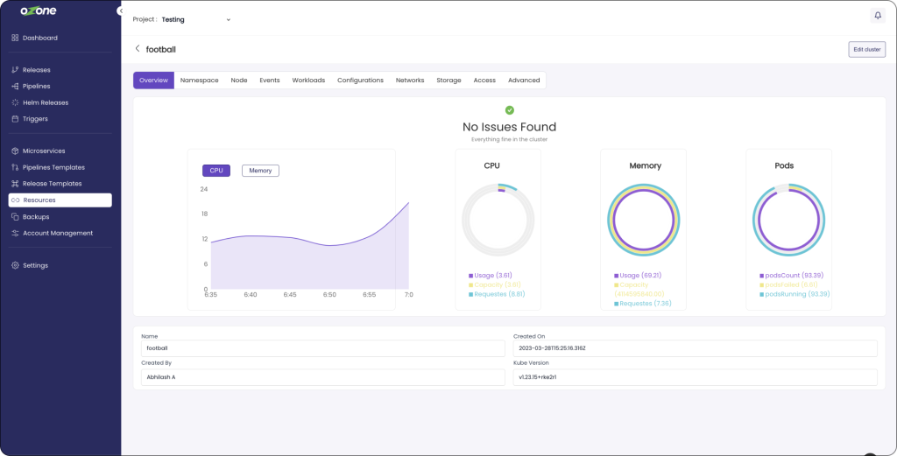Open notifications bell icon

pyautogui.click(x=878, y=16)
